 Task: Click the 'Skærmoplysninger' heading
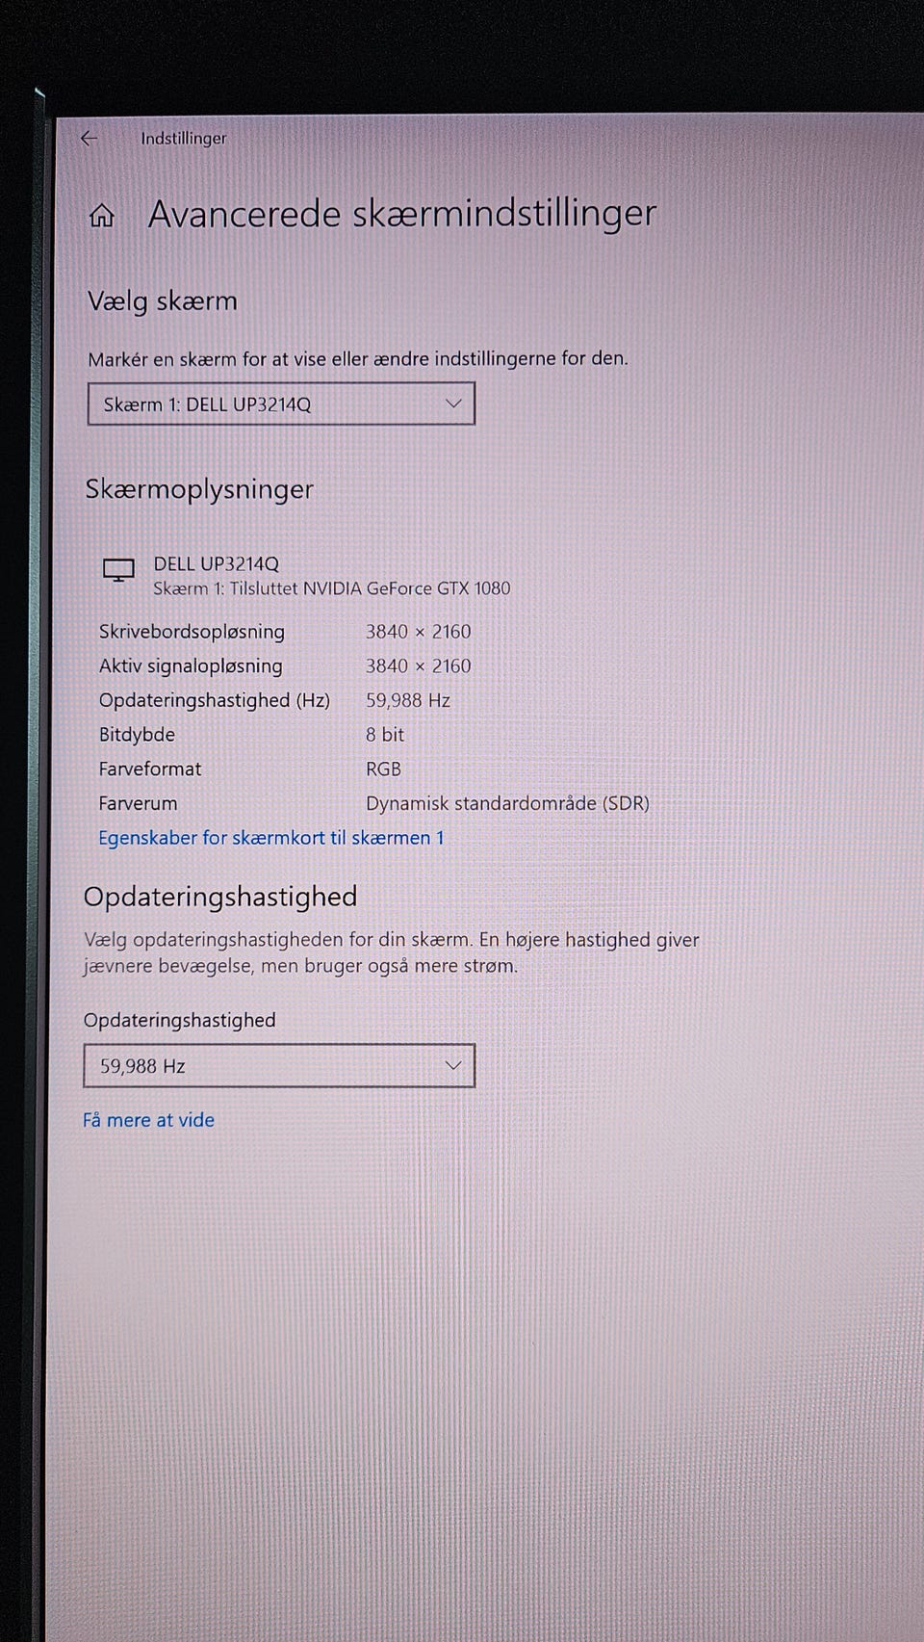[199, 489]
